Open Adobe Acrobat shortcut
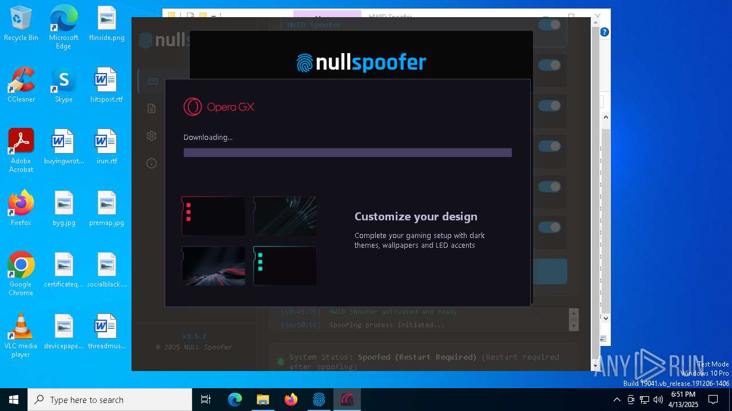 pos(21,151)
